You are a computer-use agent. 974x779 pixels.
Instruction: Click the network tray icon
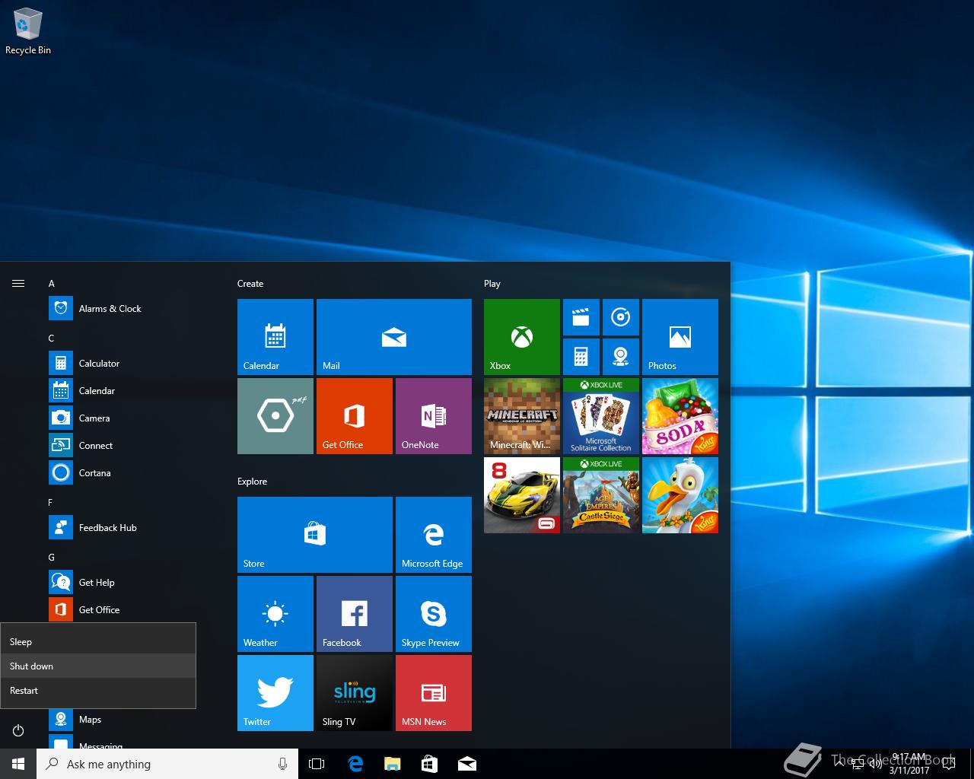tap(859, 764)
